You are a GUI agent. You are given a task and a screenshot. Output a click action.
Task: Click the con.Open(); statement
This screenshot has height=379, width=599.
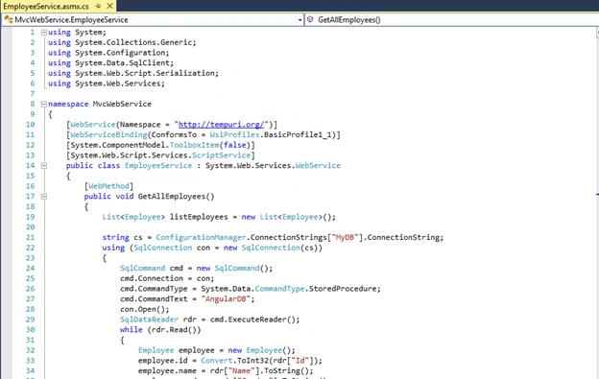[x=144, y=309]
